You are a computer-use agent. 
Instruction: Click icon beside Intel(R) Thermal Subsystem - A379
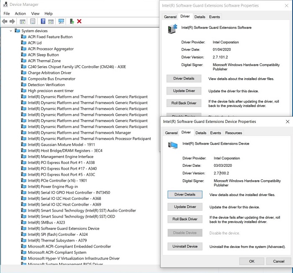[x=24, y=240]
